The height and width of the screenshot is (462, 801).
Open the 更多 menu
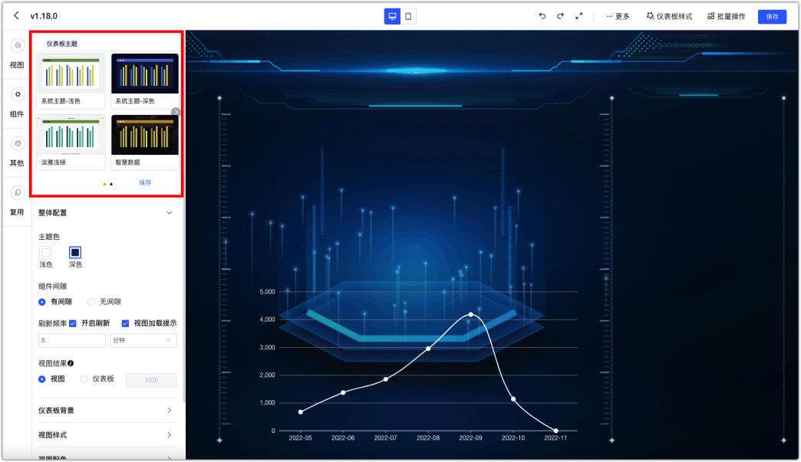coord(618,16)
